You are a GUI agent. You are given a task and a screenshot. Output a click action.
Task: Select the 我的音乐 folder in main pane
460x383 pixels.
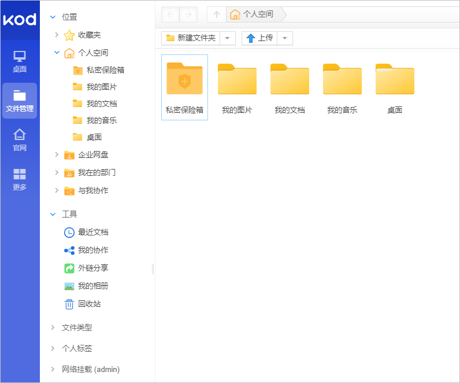pos(342,87)
